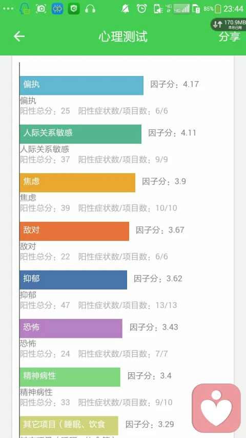Select the blue 偏执 bar
Screen dimensions: 246x438
click(81, 85)
